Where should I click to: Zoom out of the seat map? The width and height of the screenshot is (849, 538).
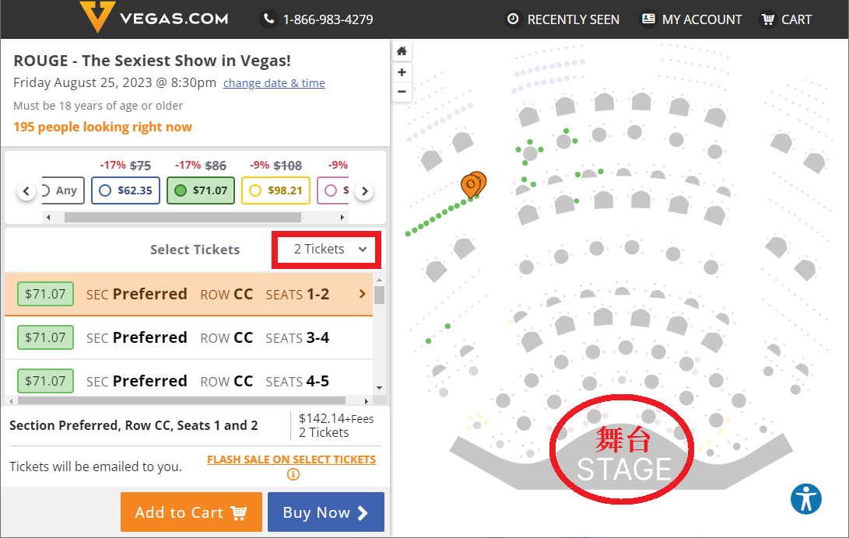tap(402, 92)
